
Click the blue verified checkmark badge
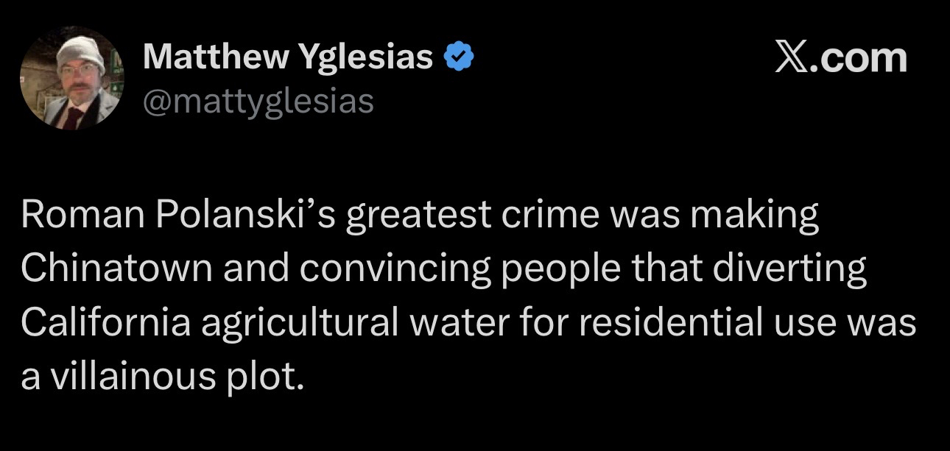tap(457, 57)
